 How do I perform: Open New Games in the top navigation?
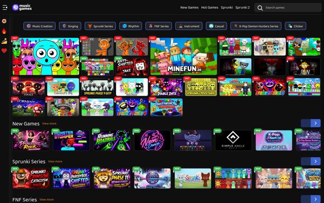pyautogui.click(x=189, y=8)
